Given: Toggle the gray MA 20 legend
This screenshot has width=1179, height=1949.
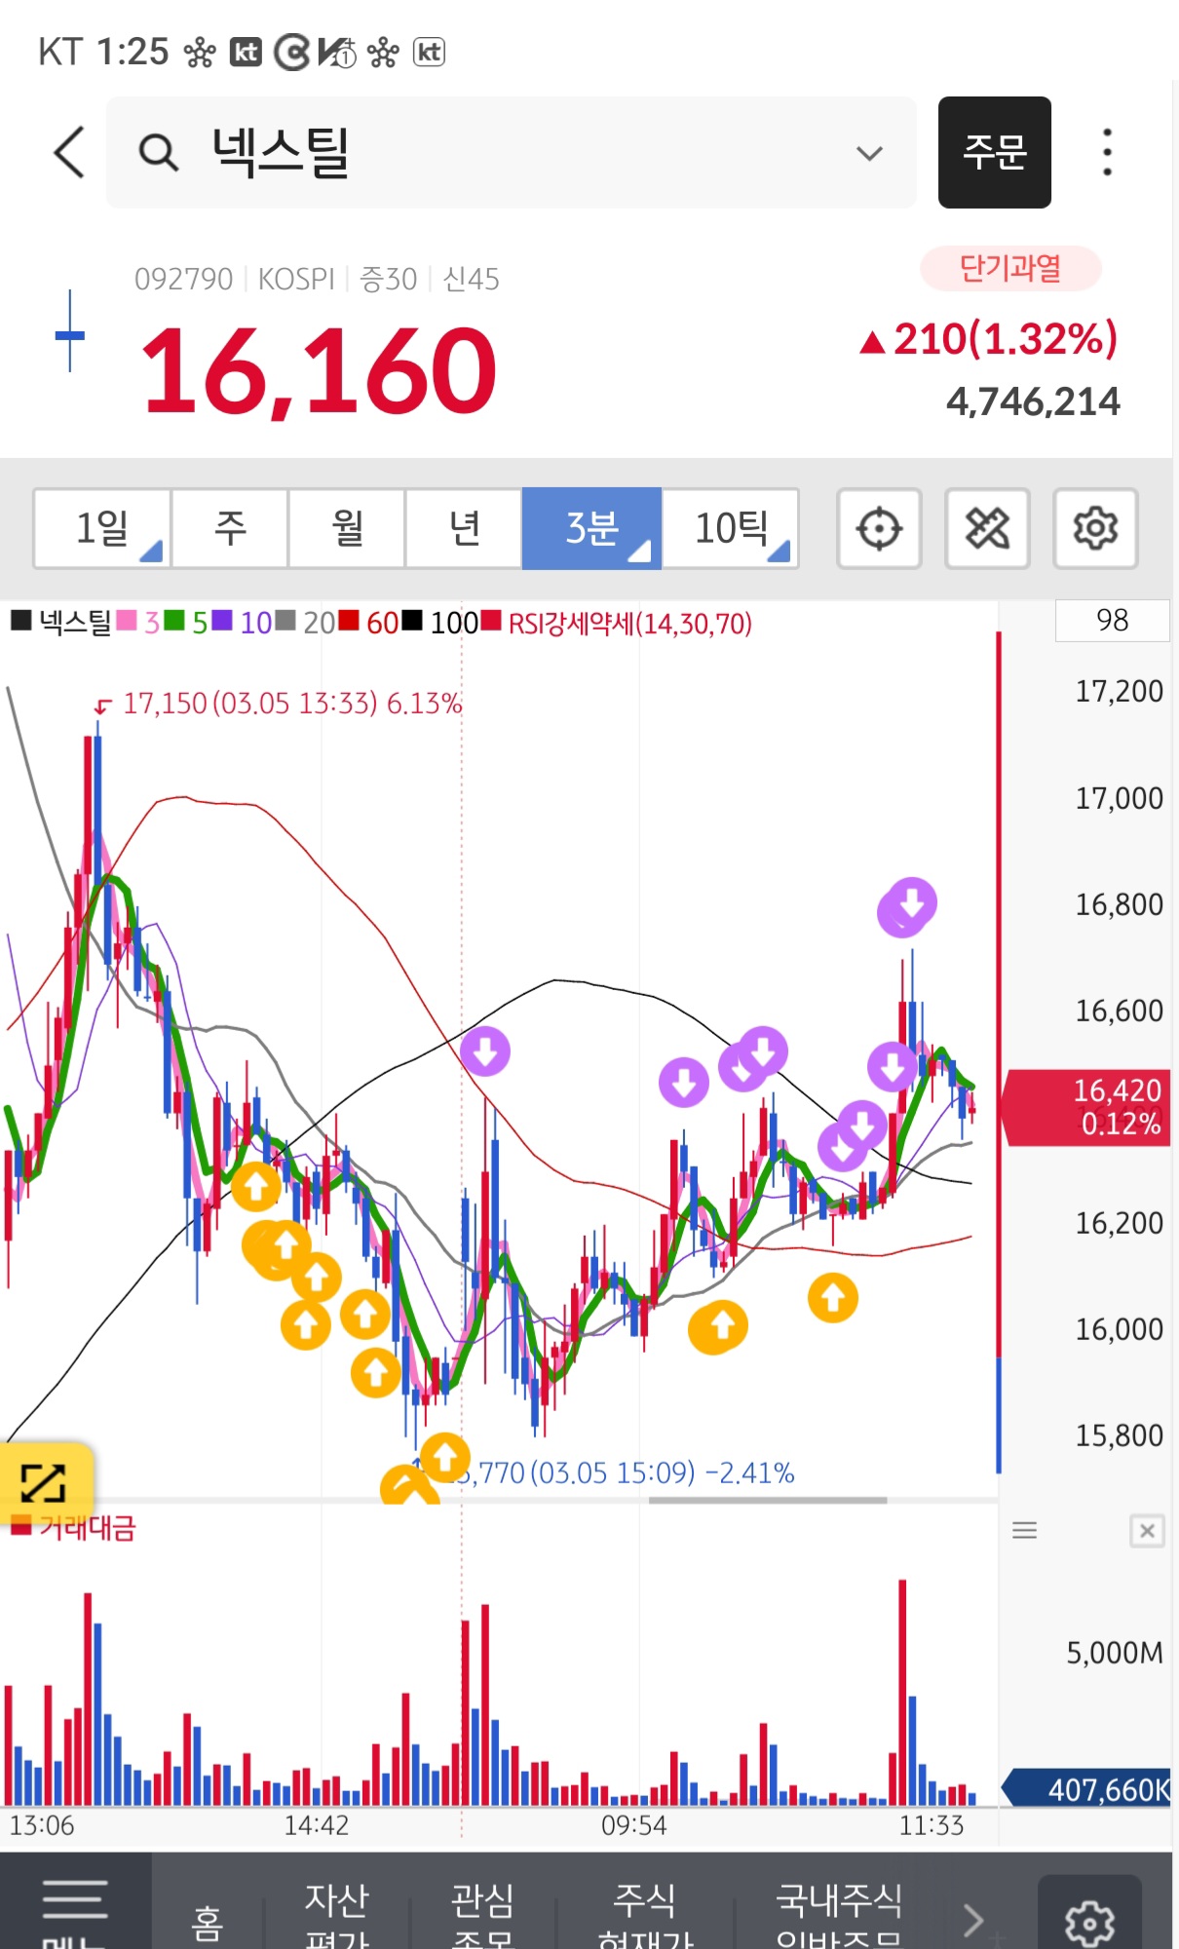Looking at the screenshot, I should coord(305,622).
